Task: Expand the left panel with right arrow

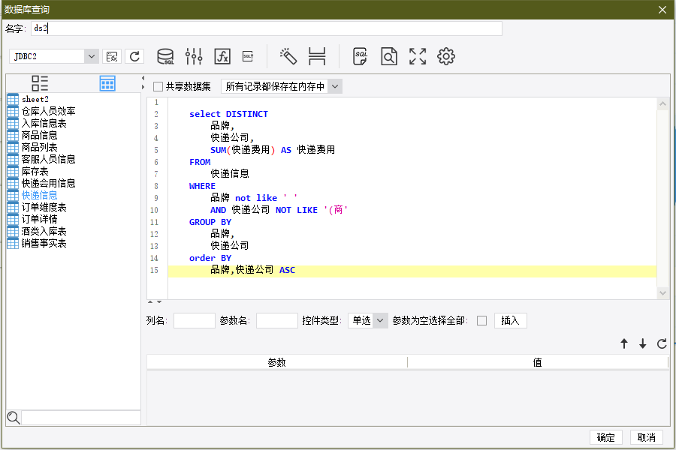Action: [143, 87]
